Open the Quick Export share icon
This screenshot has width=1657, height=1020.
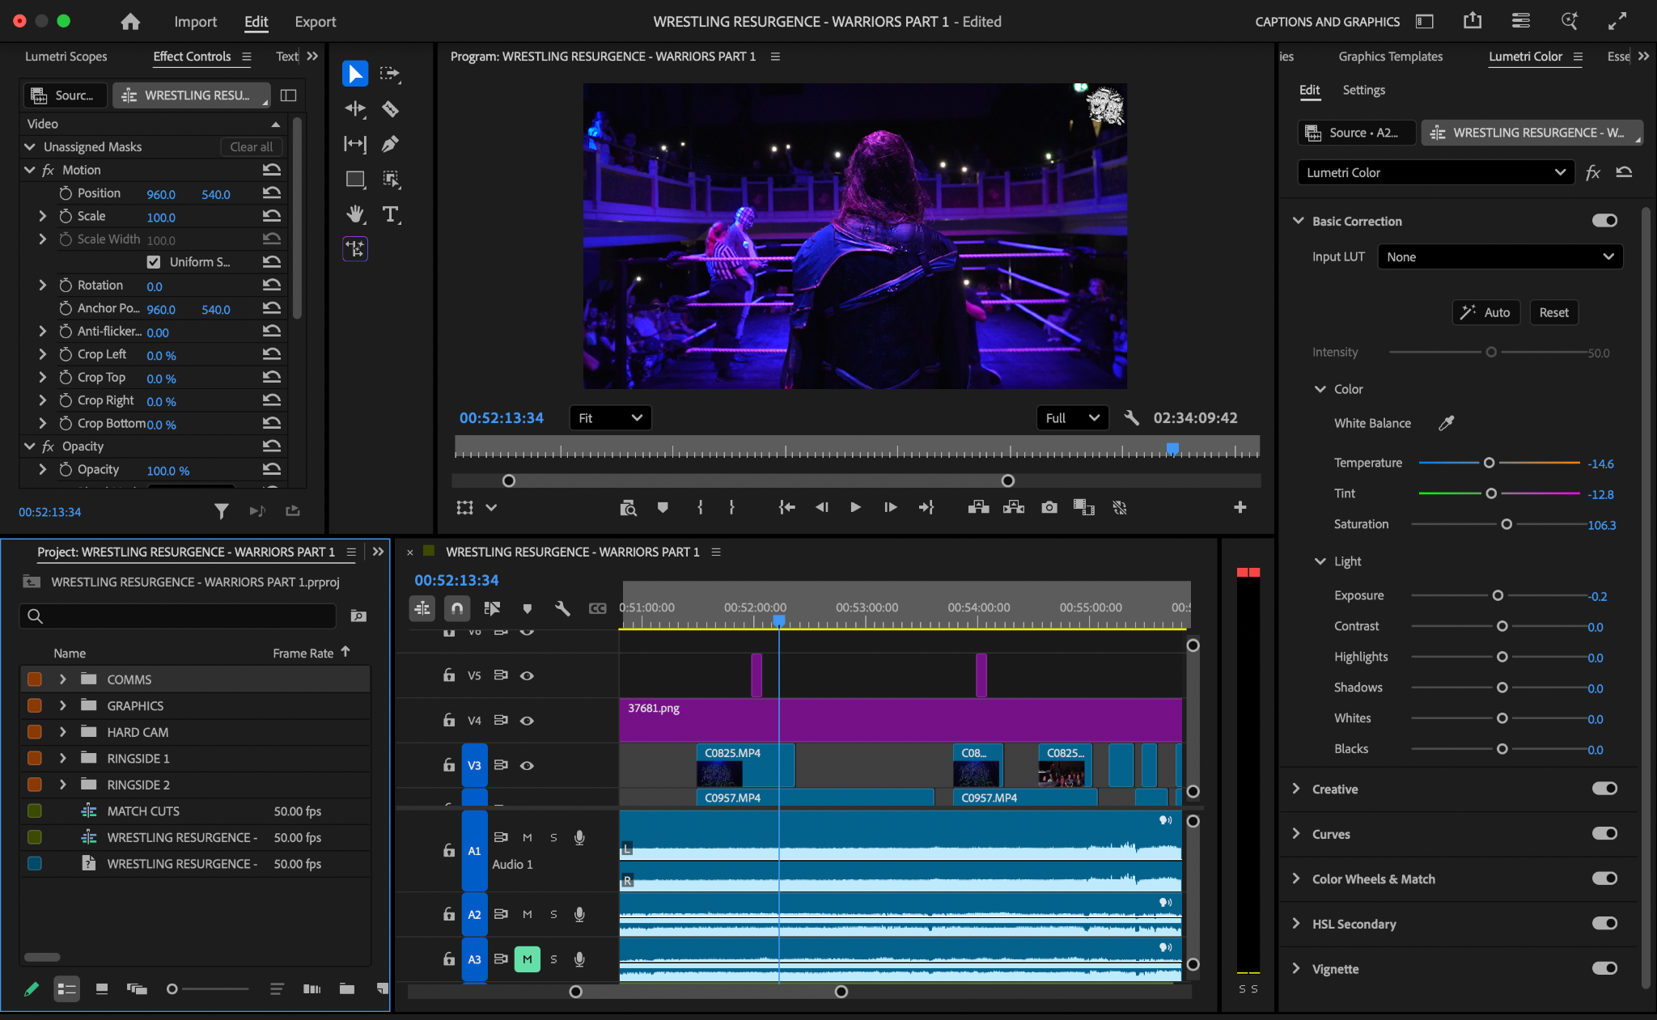[1473, 21]
